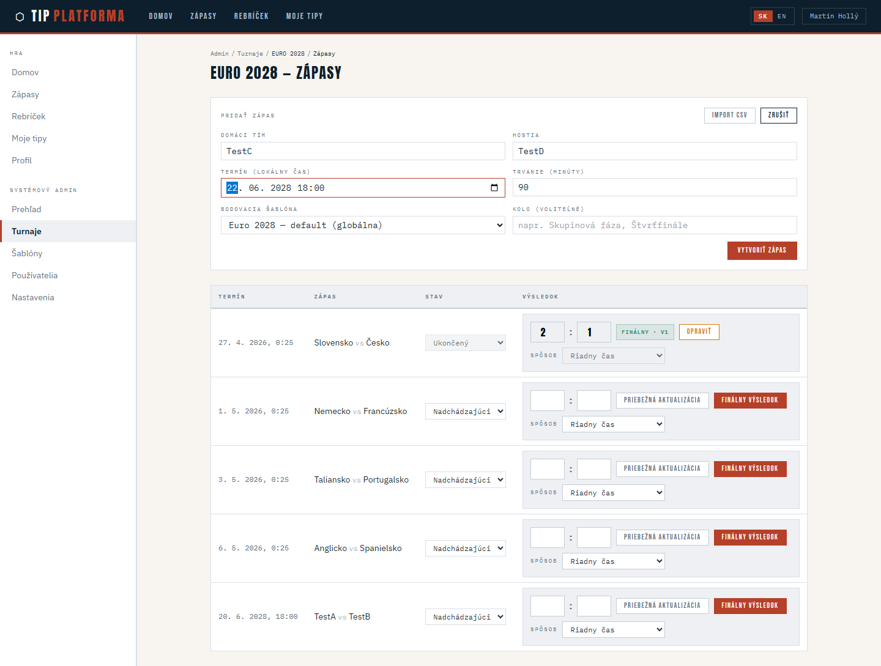
Task: Change the status of the TestA vs TestB match
Action: 465,617
